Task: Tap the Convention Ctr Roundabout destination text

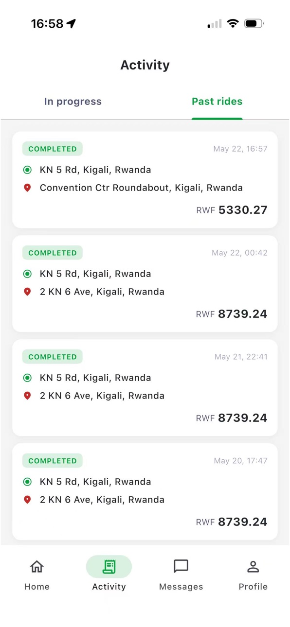Action: (141, 188)
